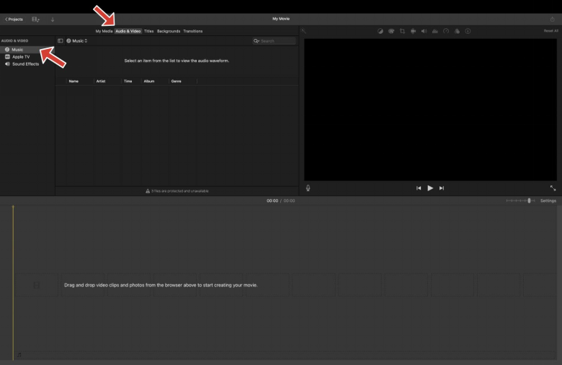
Task: Select the Audio & Video tab
Action: tap(128, 31)
